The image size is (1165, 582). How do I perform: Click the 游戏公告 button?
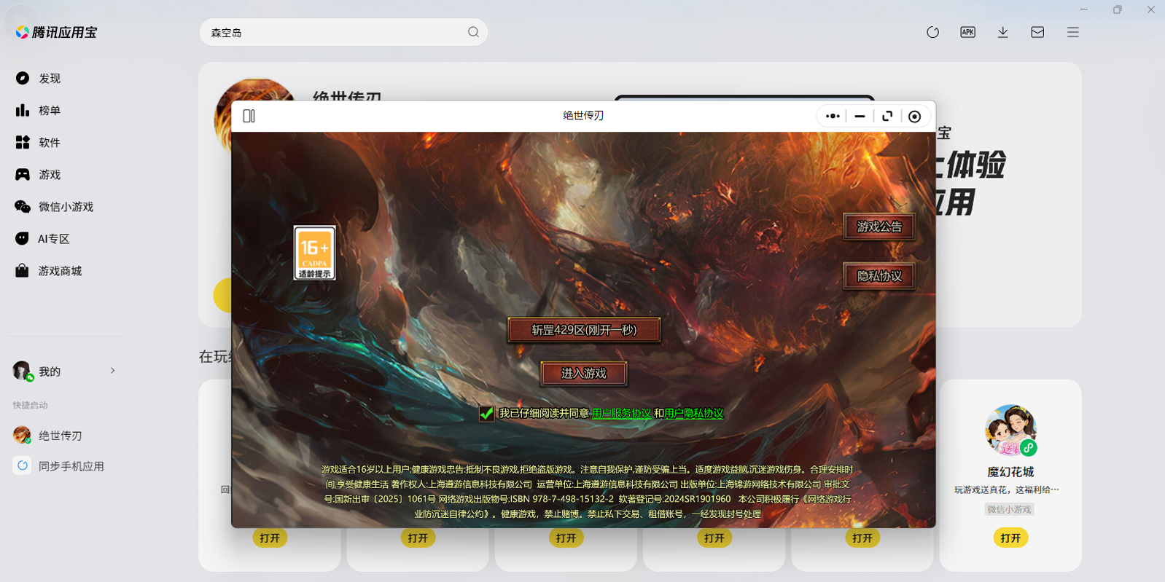[879, 227]
